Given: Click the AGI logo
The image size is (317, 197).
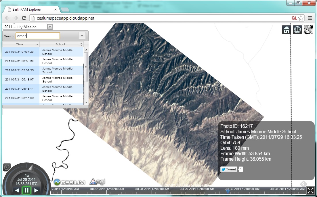Looking at the screenshot, I should 98,182.
